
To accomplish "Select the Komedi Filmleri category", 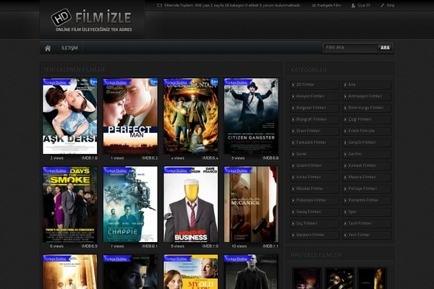I will (367, 165).
